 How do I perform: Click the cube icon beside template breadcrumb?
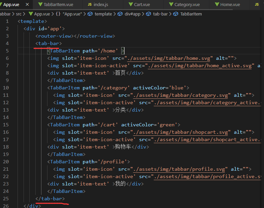(90, 14)
